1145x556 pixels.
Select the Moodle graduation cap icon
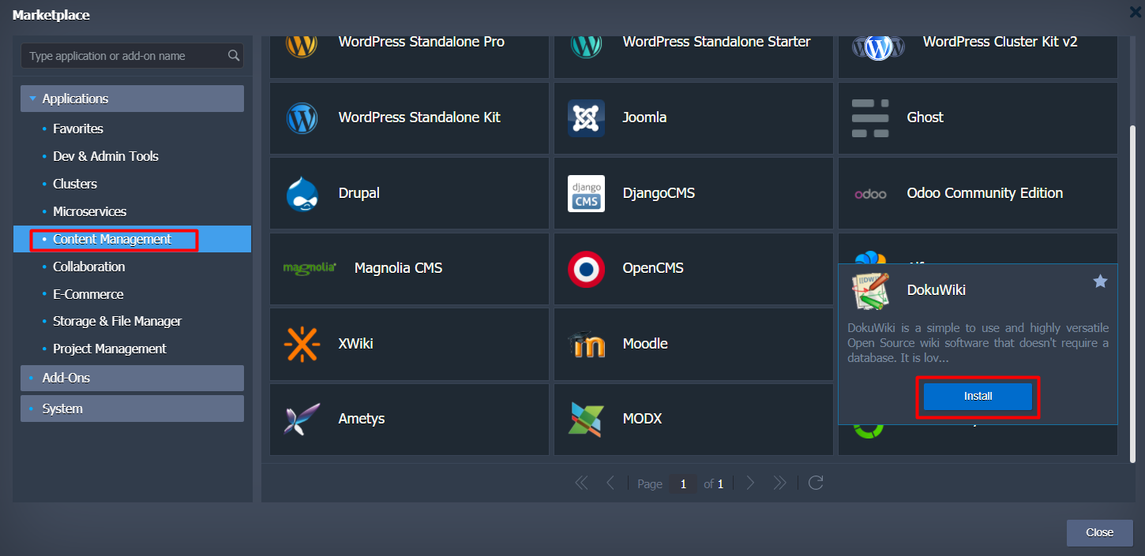point(586,344)
